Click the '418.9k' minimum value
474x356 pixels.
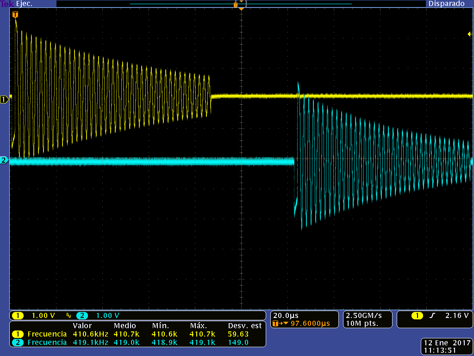pos(164,343)
